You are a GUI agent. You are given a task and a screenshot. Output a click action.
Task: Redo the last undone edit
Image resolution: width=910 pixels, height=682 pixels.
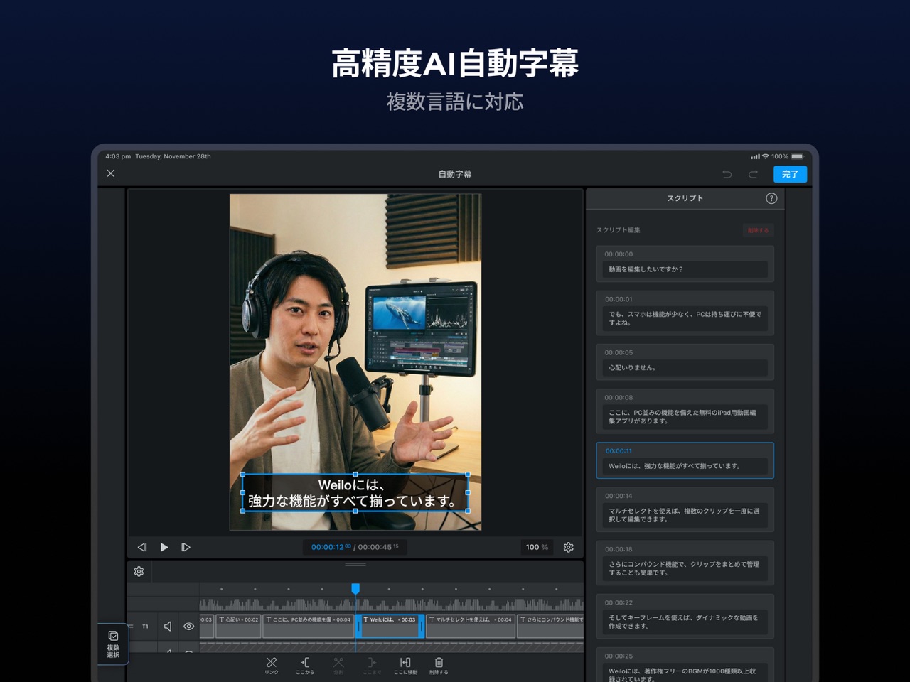pyautogui.click(x=753, y=174)
